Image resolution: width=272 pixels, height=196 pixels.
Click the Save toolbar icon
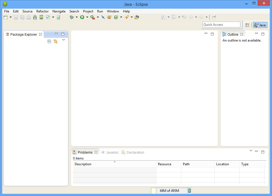point(16,17)
